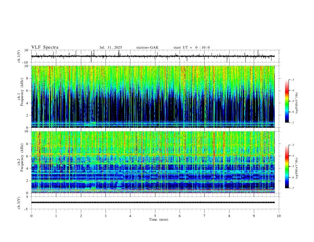Click the 'VLF Spectra' title text
Screen dimensions: 314x242
(45, 47)
